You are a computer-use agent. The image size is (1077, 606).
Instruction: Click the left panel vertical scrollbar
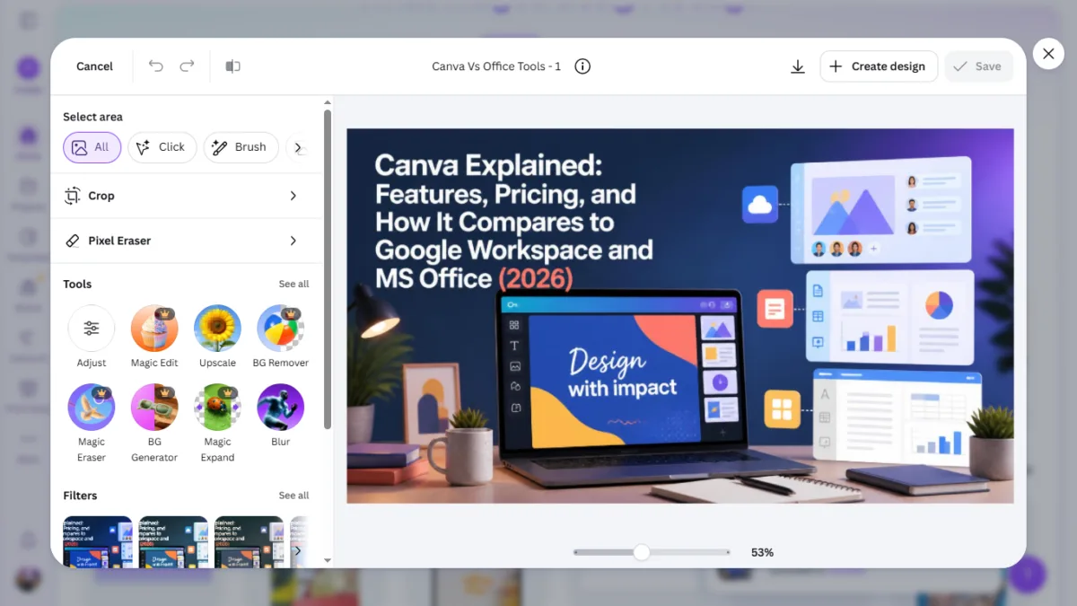tap(328, 269)
